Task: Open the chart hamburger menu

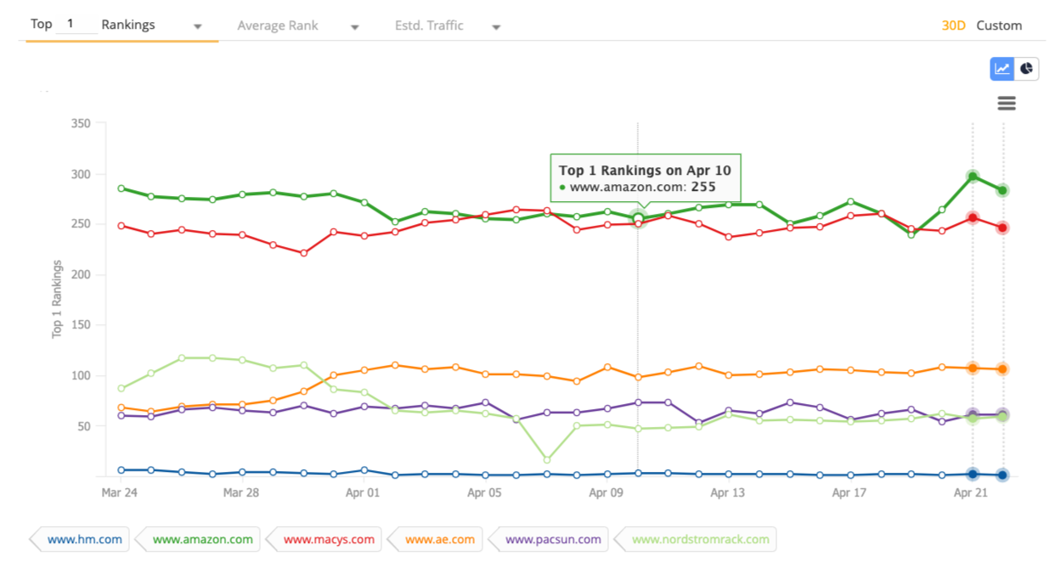Action: click(x=1007, y=104)
